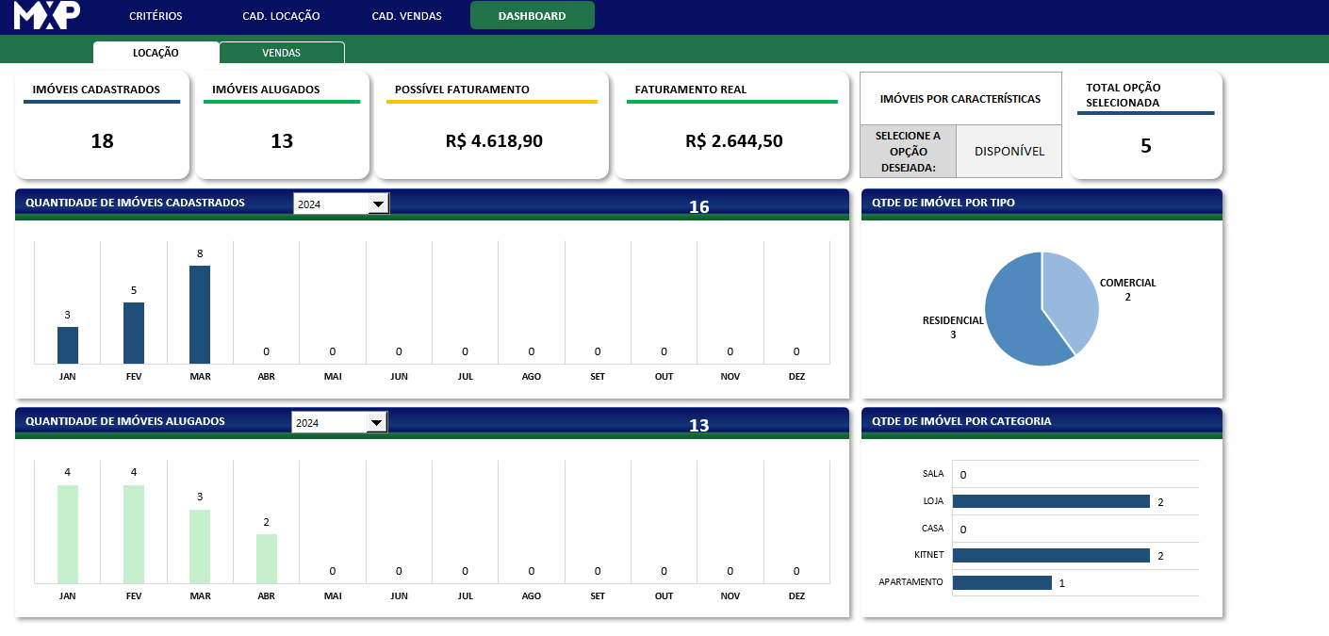
Task: Open the Cad. Locação page
Action: tap(281, 16)
